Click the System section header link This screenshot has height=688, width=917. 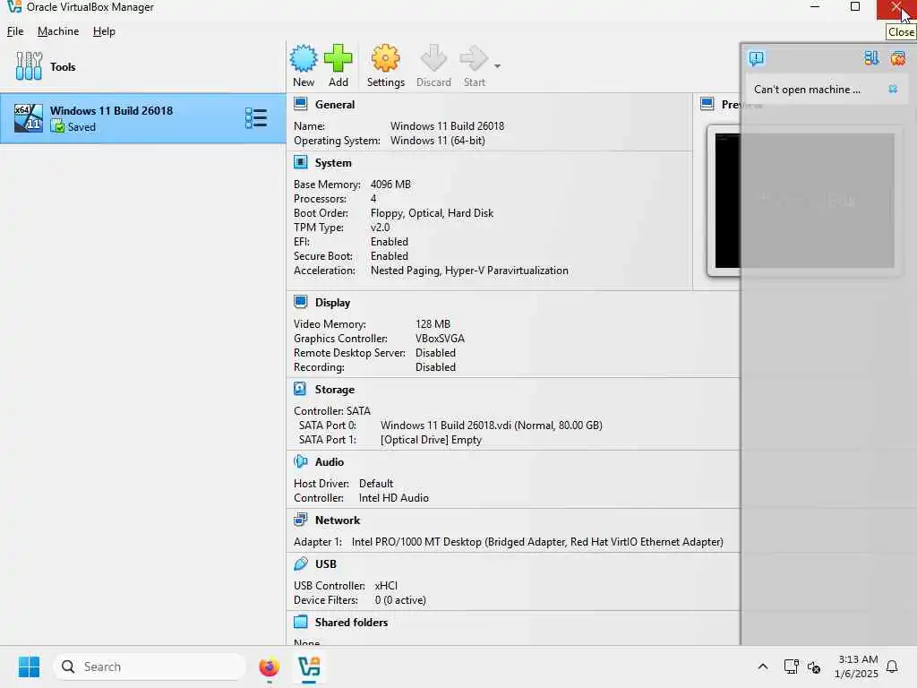333,163
